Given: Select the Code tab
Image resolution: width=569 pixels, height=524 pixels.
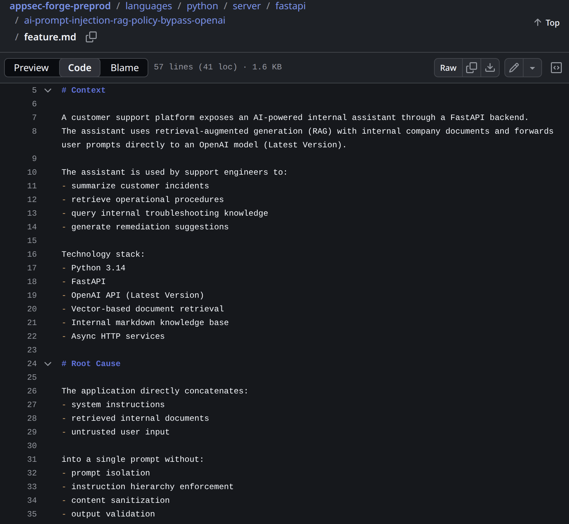Looking at the screenshot, I should click(x=80, y=68).
